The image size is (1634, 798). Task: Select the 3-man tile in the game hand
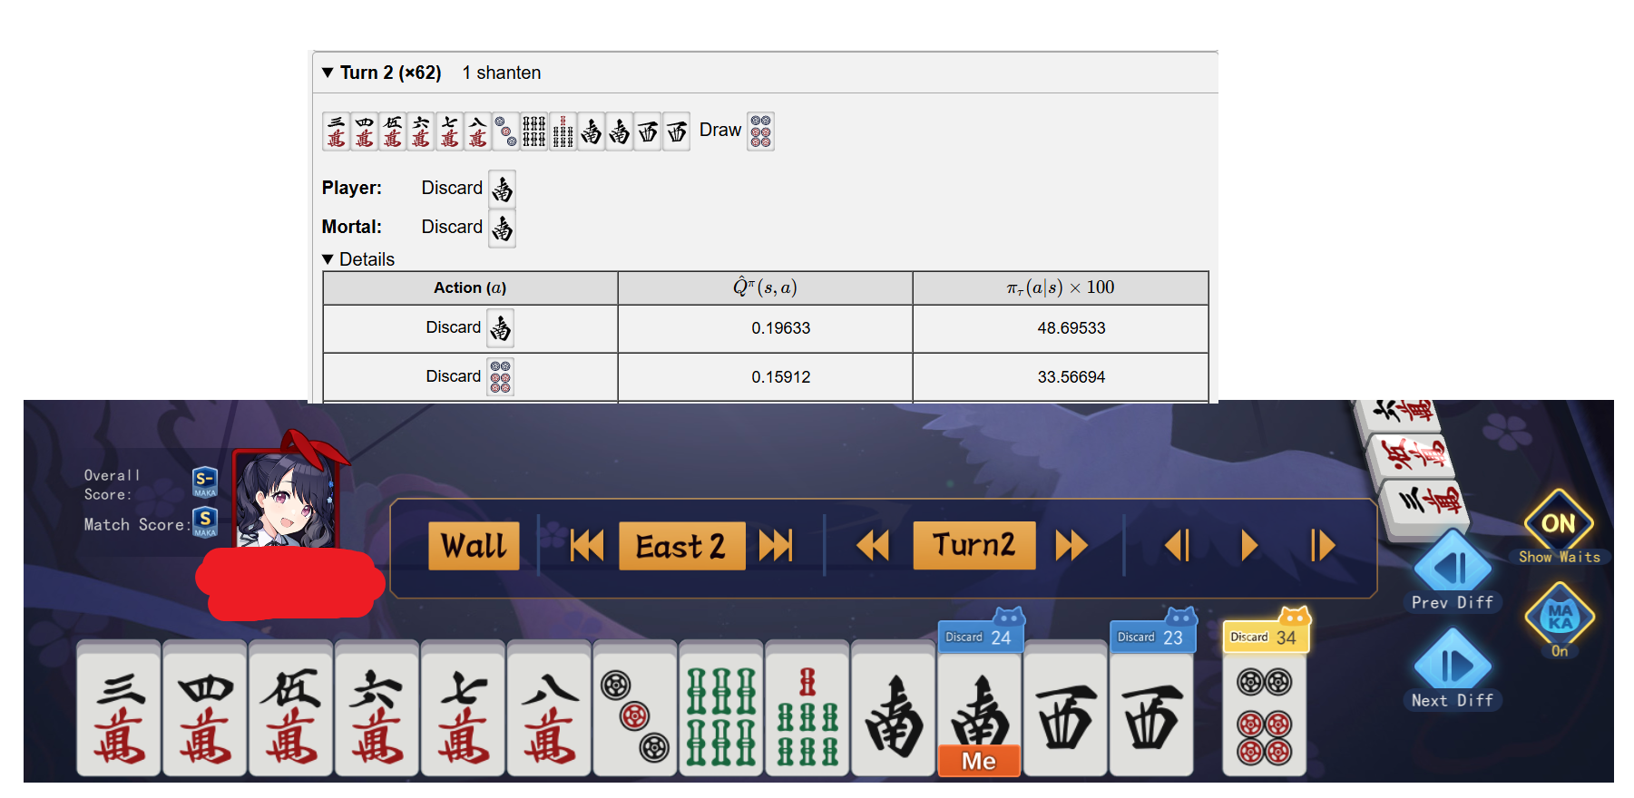coord(120,710)
